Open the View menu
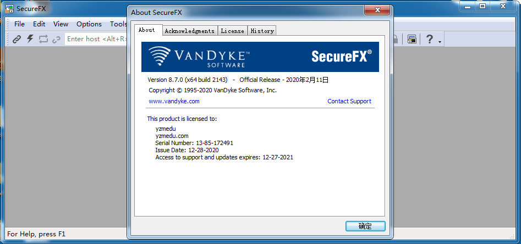Image resolution: width=521 pixels, height=244 pixels. pos(61,24)
